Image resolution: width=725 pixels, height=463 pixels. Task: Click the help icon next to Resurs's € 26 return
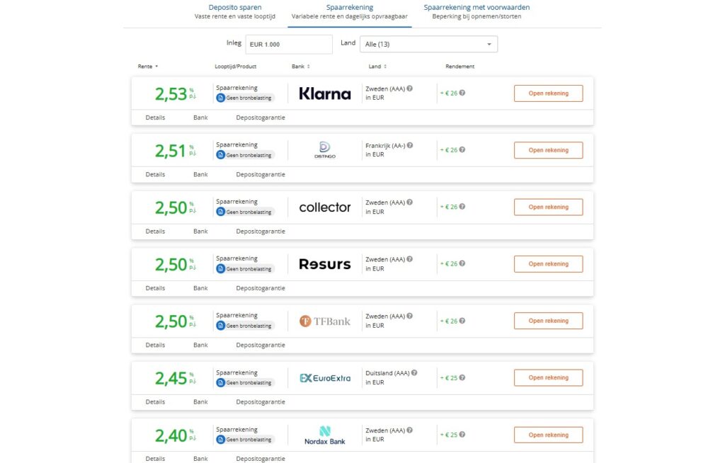coord(462,263)
